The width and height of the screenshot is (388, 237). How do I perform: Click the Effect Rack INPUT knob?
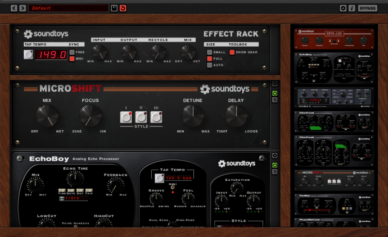point(100,52)
